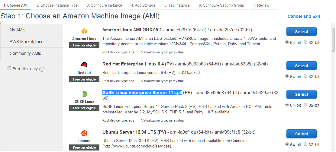Click the SUSE Linux Free tier eligible badge
The height and width of the screenshot is (152, 336).
84,108
